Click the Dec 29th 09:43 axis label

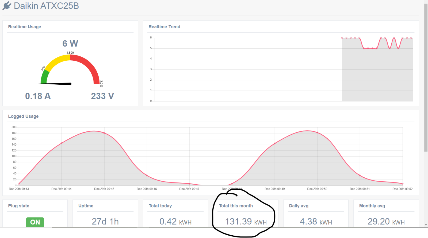[x=19, y=189]
